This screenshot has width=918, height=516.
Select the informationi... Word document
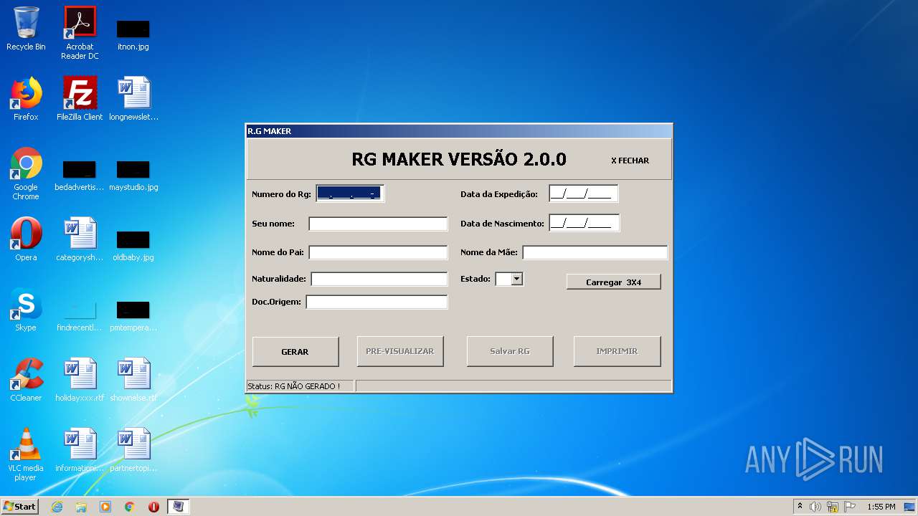tap(80, 450)
